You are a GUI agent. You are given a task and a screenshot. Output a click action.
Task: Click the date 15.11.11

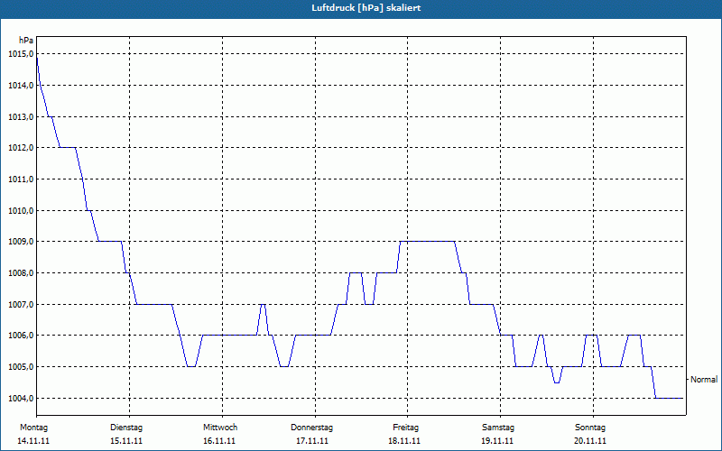click(x=126, y=441)
